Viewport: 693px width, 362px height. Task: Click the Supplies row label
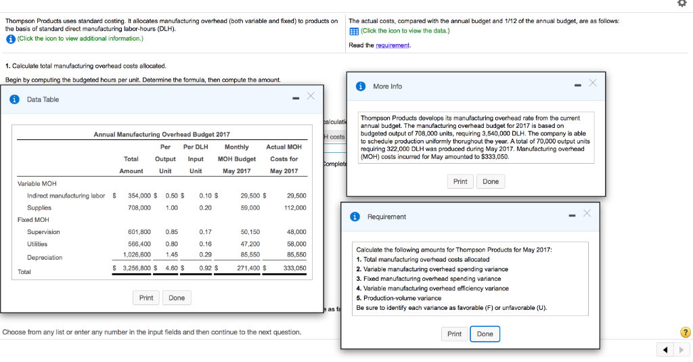pyautogui.click(x=39, y=208)
